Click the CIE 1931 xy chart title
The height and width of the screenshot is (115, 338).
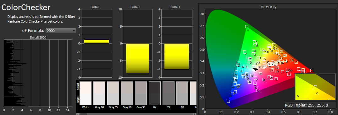coord(268,7)
